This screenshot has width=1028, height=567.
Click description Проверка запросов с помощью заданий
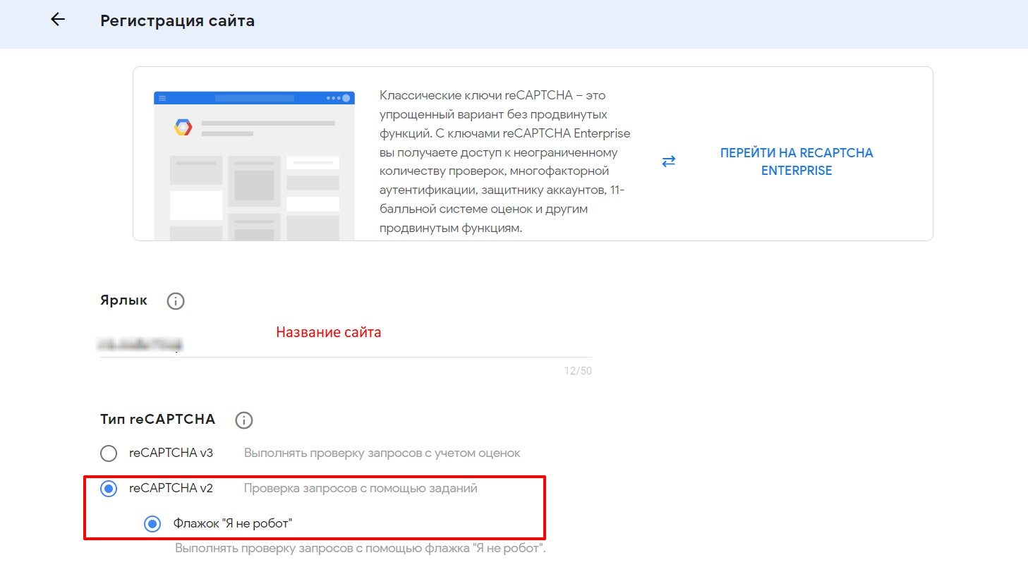(x=361, y=488)
